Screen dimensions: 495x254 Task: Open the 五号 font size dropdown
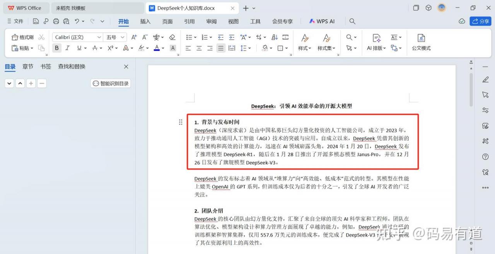[x=123, y=37]
